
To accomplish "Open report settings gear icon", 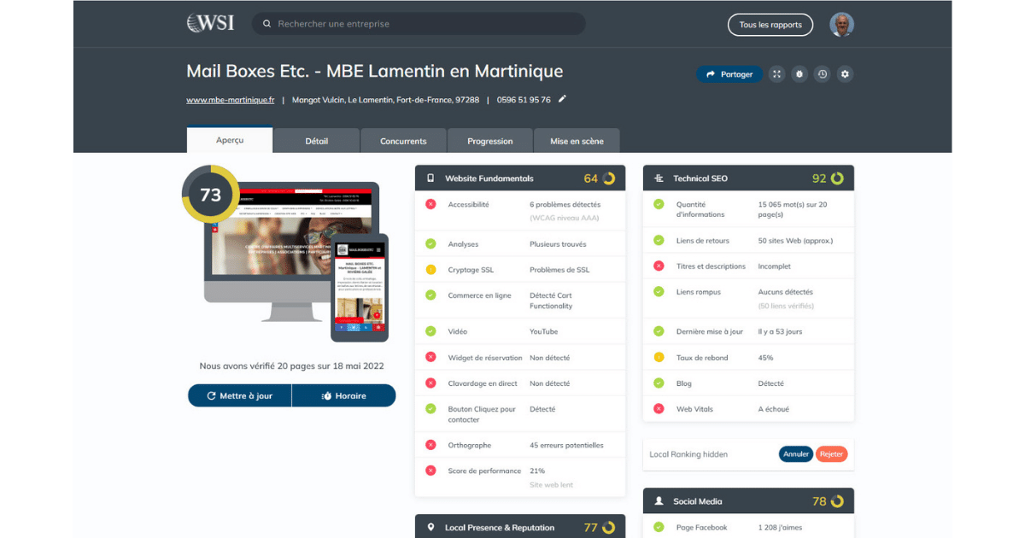I will [x=845, y=74].
